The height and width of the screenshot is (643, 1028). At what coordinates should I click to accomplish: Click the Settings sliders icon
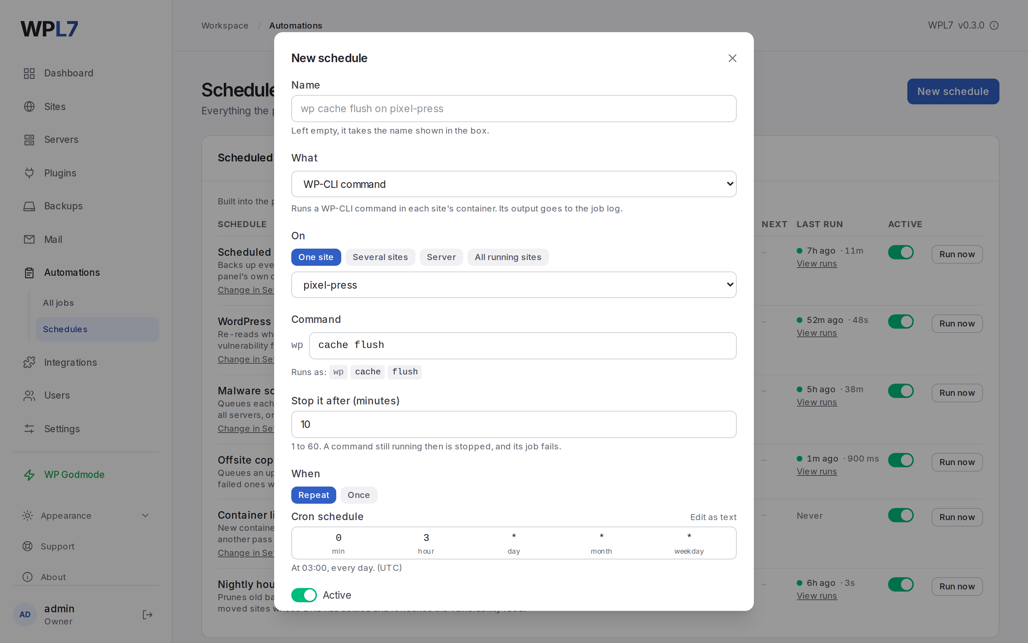(x=29, y=429)
